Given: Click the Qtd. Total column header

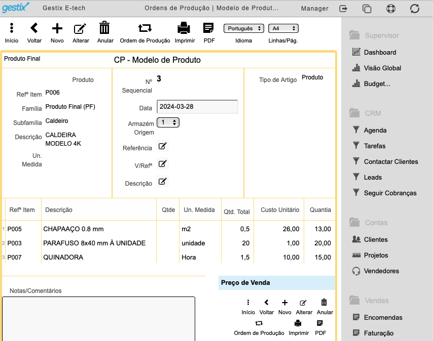Looking at the screenshot, I should pos(237,212).
